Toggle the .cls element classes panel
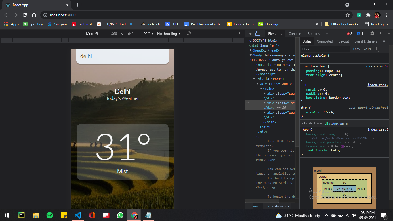The width and height of the screenshot is (393, 221). (x=367, y=49)
